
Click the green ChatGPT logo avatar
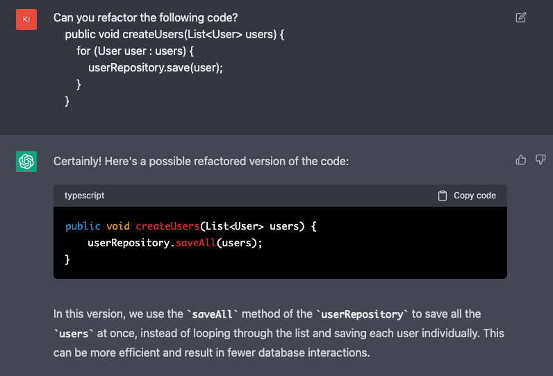tap(26, 162)
